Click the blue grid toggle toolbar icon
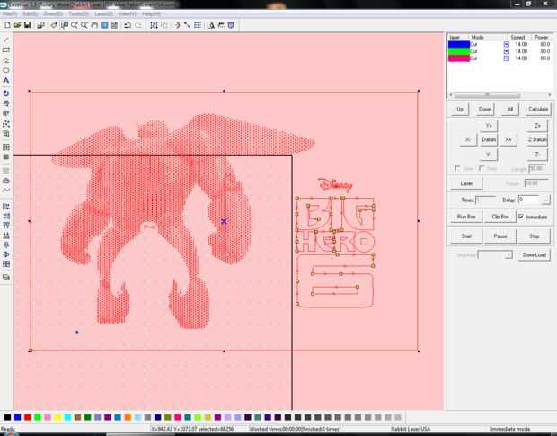557x436 pixels. (x=104, y=25)
